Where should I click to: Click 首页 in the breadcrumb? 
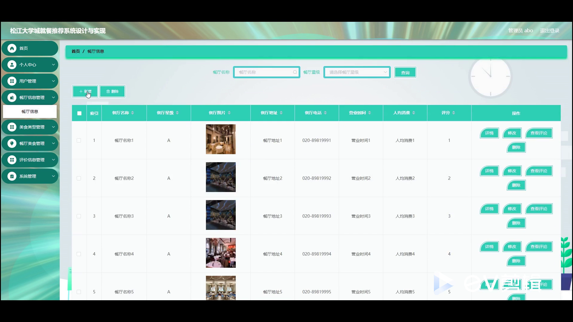pos(76,51)
